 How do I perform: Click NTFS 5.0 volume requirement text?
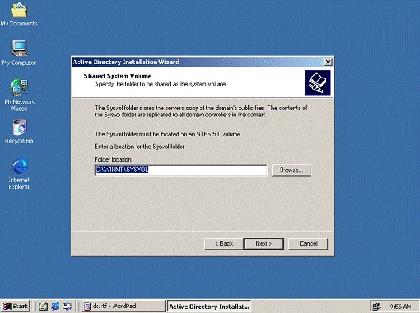tap(168, 134)
